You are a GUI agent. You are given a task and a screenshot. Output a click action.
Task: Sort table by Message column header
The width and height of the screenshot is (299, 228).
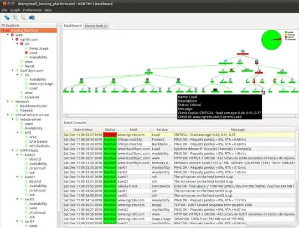tap(238, 129)
